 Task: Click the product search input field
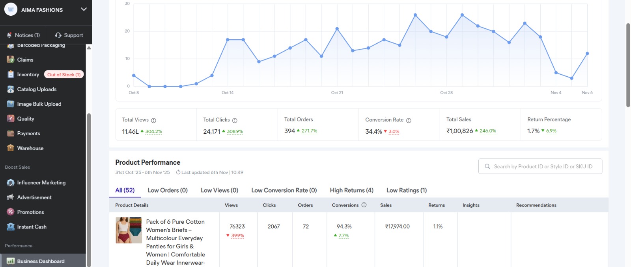coord(543,166)
